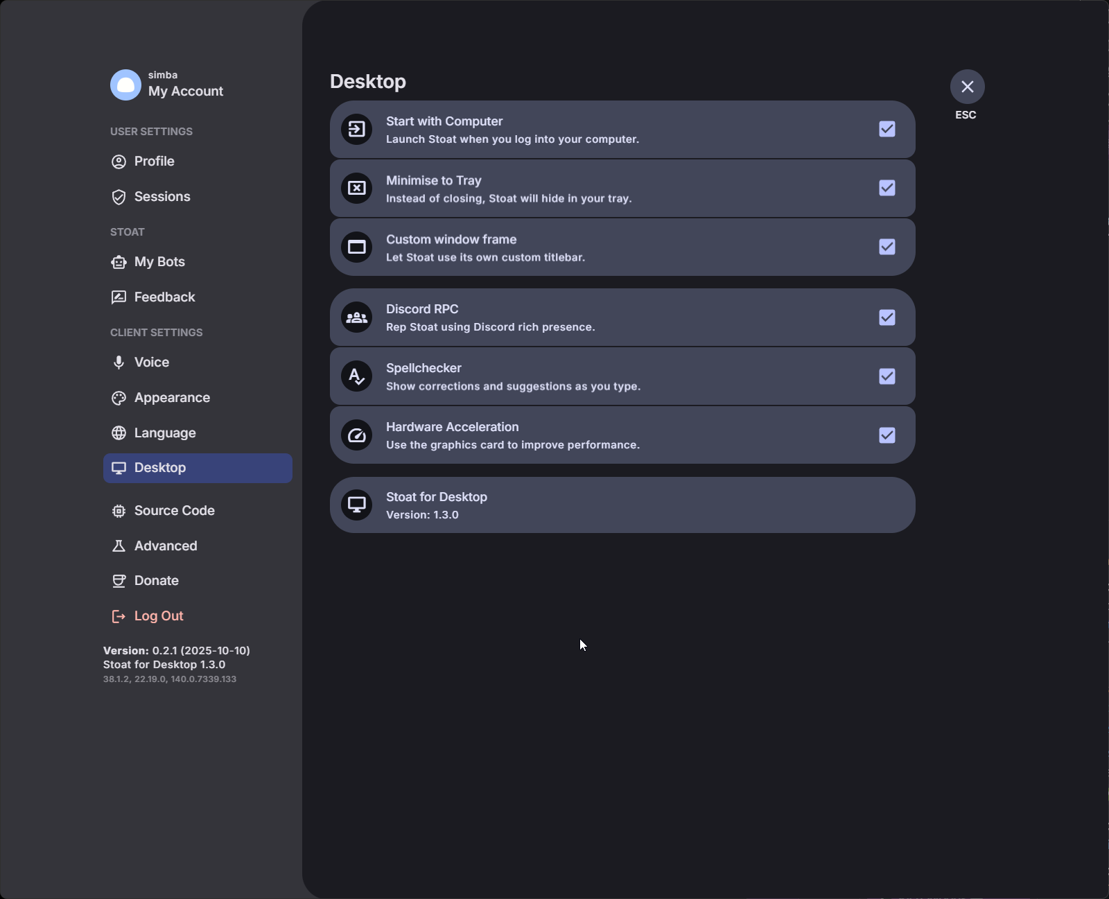
Task: Click 'Let Stoat use its own custom titlebar.'
Action: click(485, 257)
